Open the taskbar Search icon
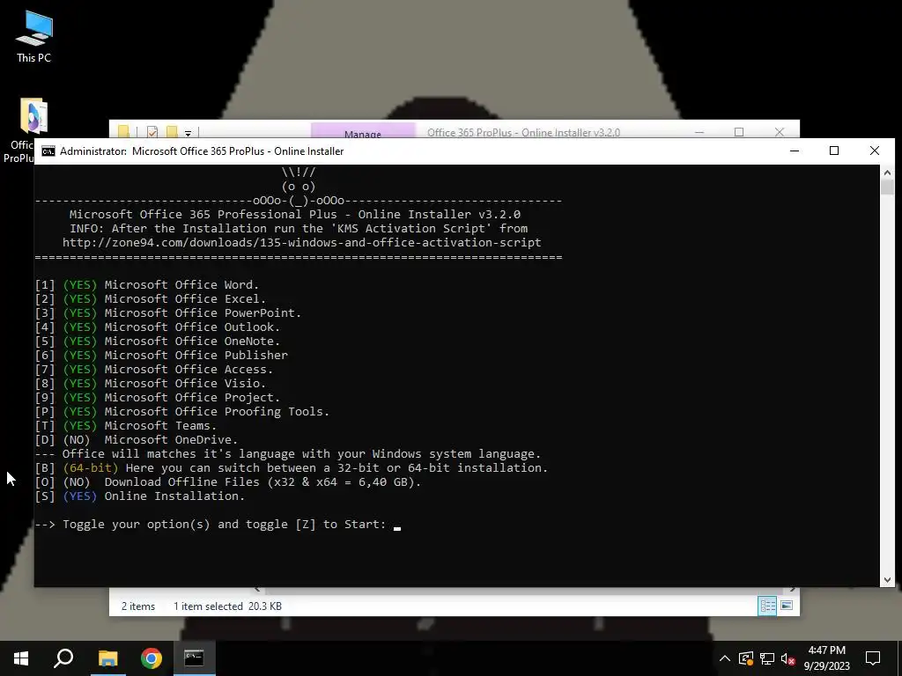Image resolution: width=902 pixels, height=676 pixels. (x=63, y=658)
